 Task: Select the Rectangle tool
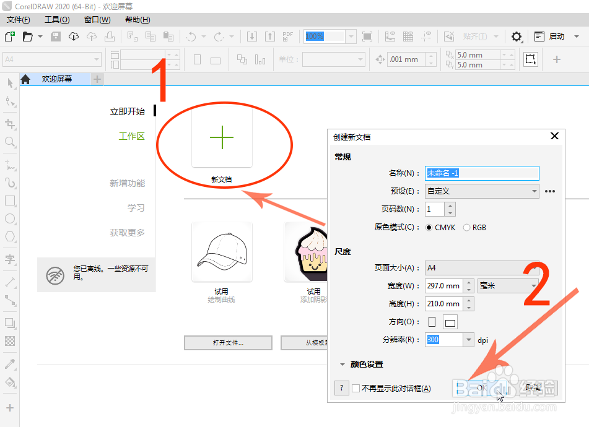pos(10,201)
